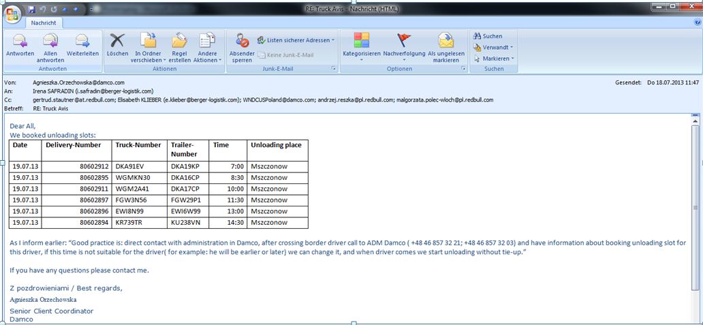Click Cc address andrzej.reszka@pl.redbull.com

click(356, 100)
